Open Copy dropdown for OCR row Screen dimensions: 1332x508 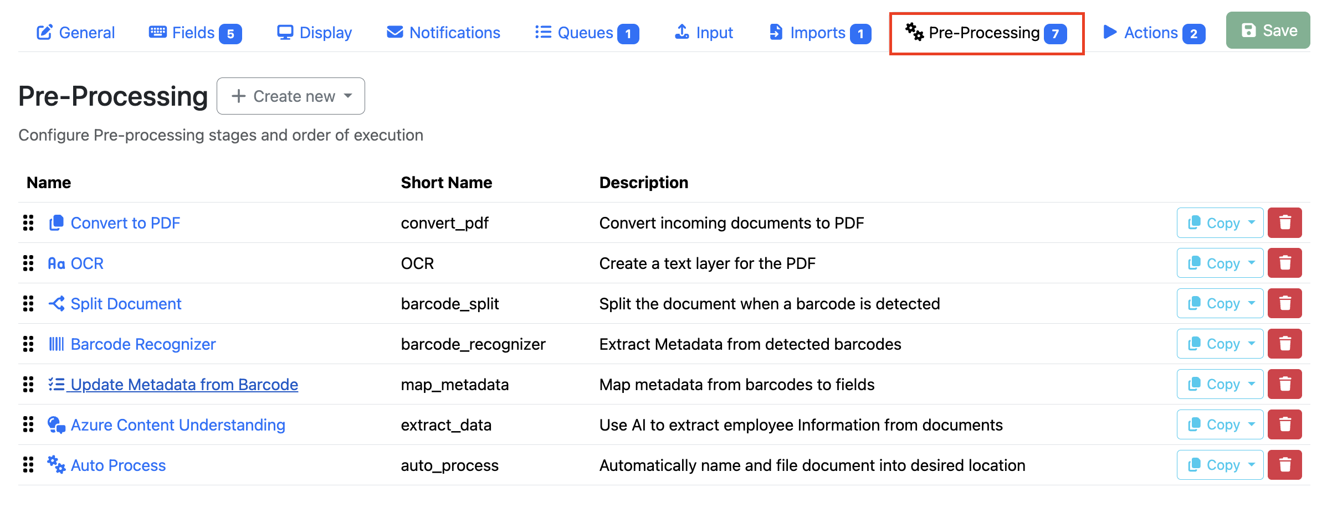(x=1220, y=263)
